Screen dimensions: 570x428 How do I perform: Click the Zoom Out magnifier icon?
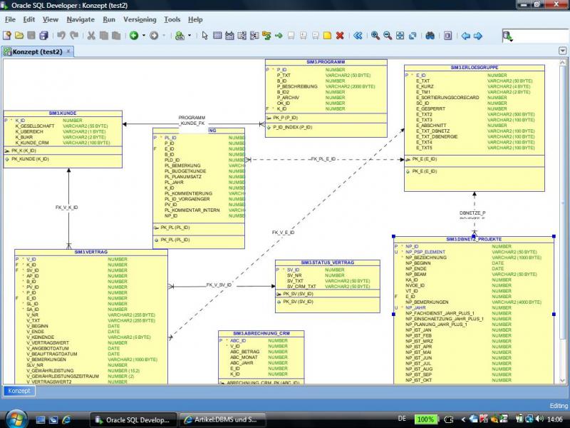(x=388, y=35)
